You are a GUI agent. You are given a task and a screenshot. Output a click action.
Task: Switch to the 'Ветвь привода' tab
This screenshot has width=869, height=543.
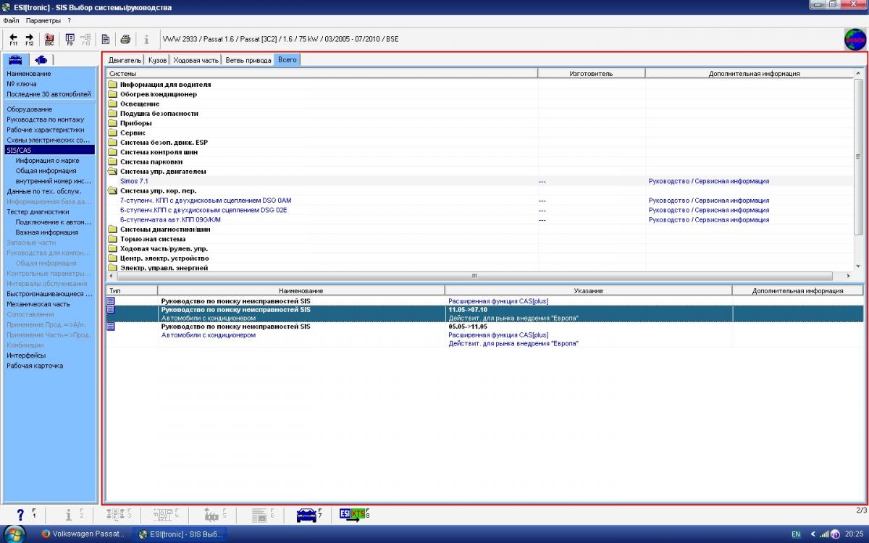[248, 60]
